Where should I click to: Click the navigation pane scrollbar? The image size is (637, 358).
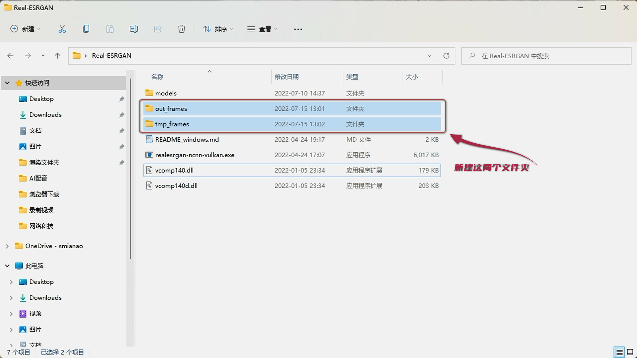pyautogui.click(x=131, y=168)
